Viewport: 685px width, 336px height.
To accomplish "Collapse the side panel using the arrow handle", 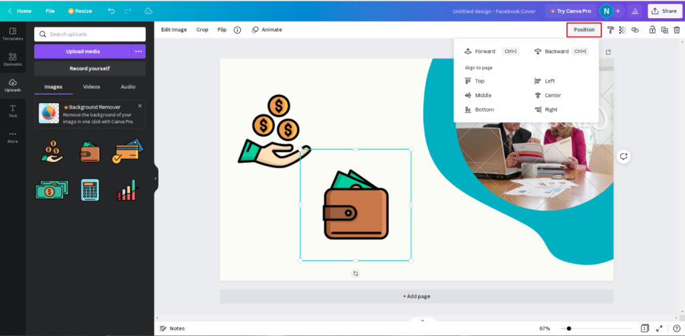I will (x=155, y=179).
